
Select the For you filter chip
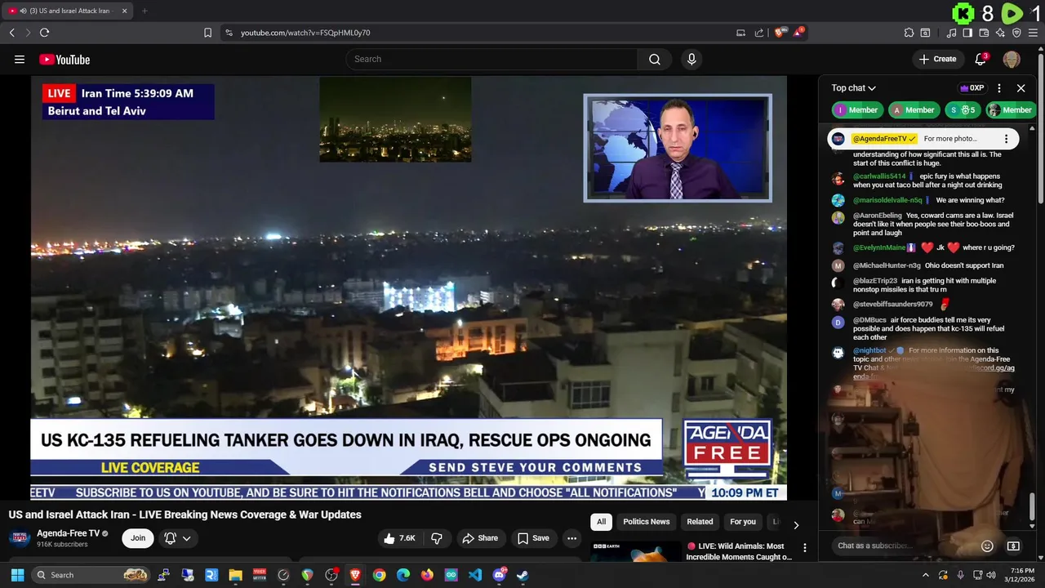(x=743, y=522)
